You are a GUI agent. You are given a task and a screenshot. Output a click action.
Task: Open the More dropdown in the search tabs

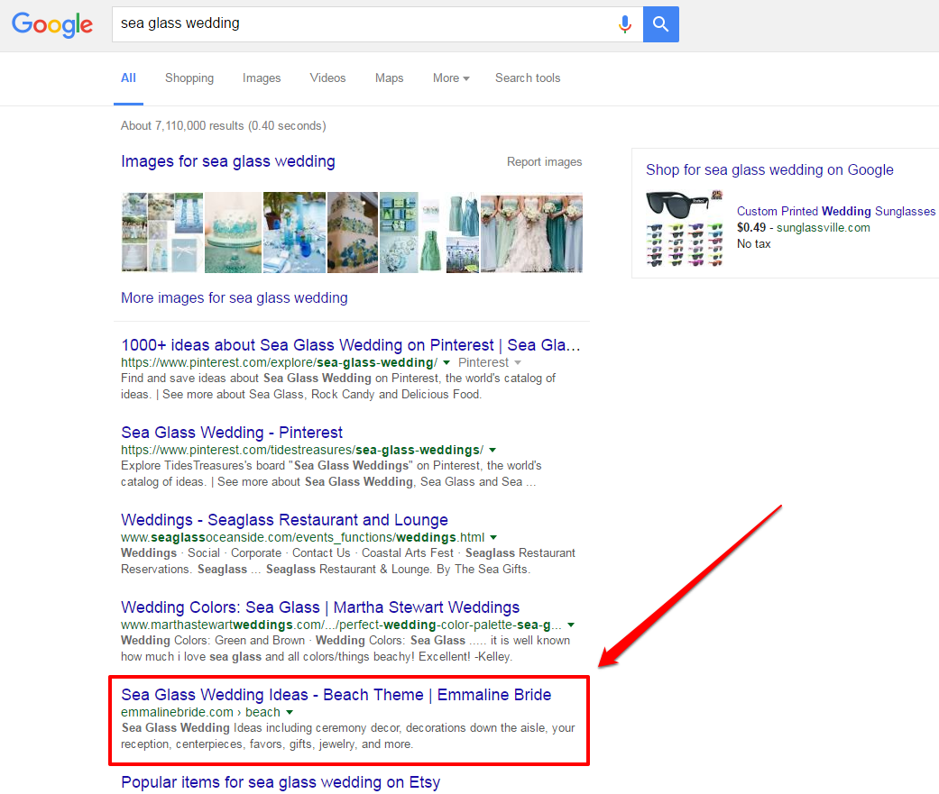(450, 78)
